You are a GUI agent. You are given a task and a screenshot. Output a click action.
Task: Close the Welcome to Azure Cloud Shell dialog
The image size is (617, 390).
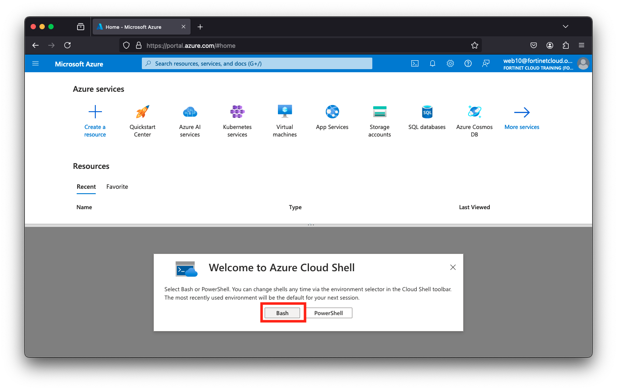(453, 267)
